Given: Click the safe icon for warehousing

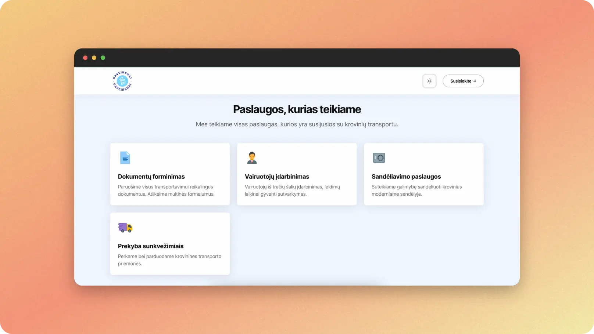Looking at the screenshot, I should point(379,158).
